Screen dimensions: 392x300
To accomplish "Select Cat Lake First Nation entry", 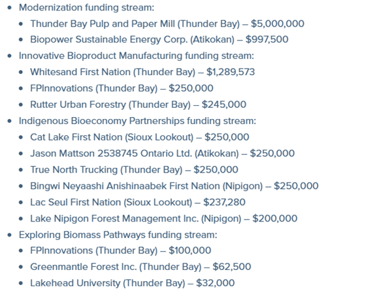I will [x=140, y=137].
